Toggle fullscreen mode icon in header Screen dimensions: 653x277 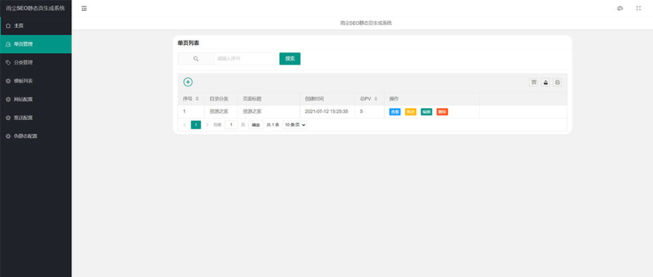(x=638, y=8)
